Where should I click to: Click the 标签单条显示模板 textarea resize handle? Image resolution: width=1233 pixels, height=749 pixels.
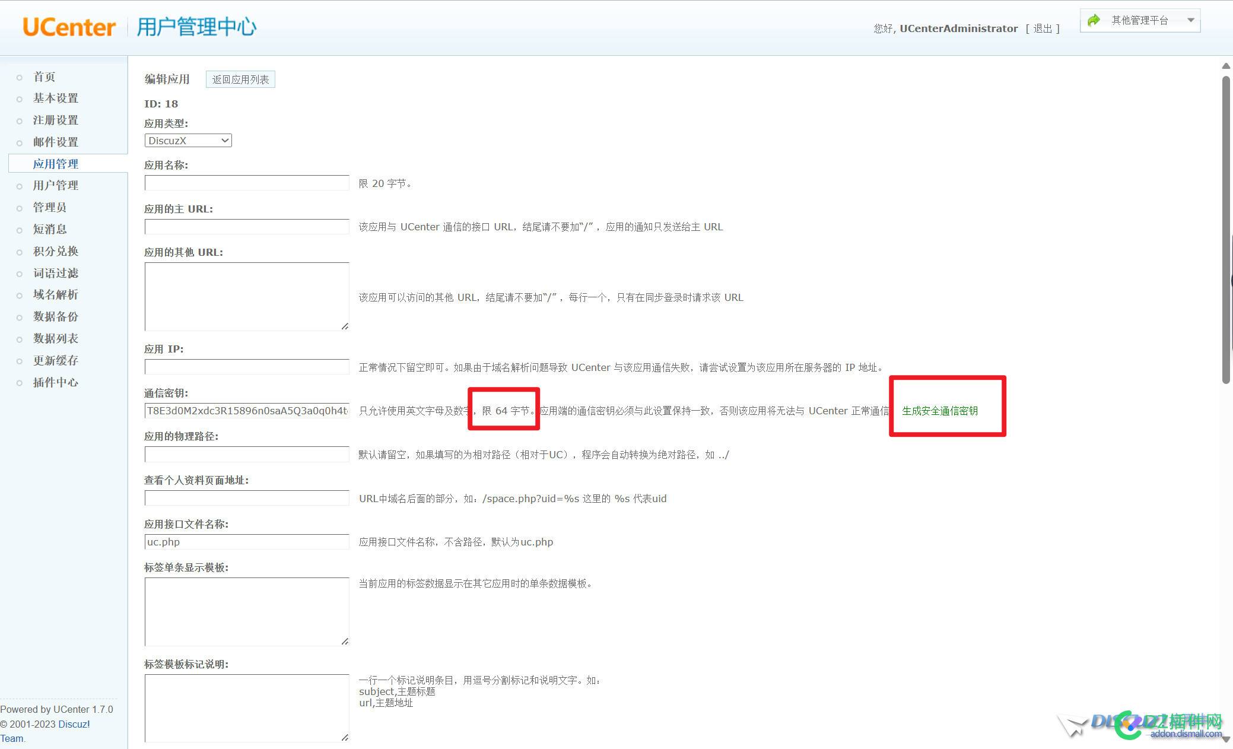[345, 641]
